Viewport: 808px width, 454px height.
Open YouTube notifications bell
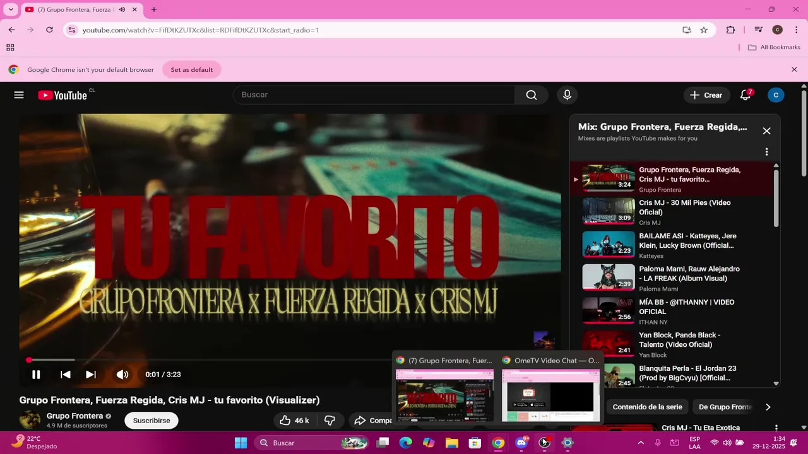[746, 95]
